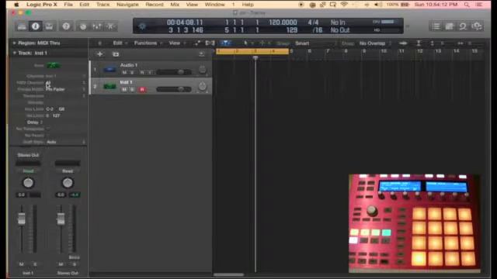Viewport: 497px width, 279px height.
Task: Open the Editors scissors icon
Action: pos(110,26)
